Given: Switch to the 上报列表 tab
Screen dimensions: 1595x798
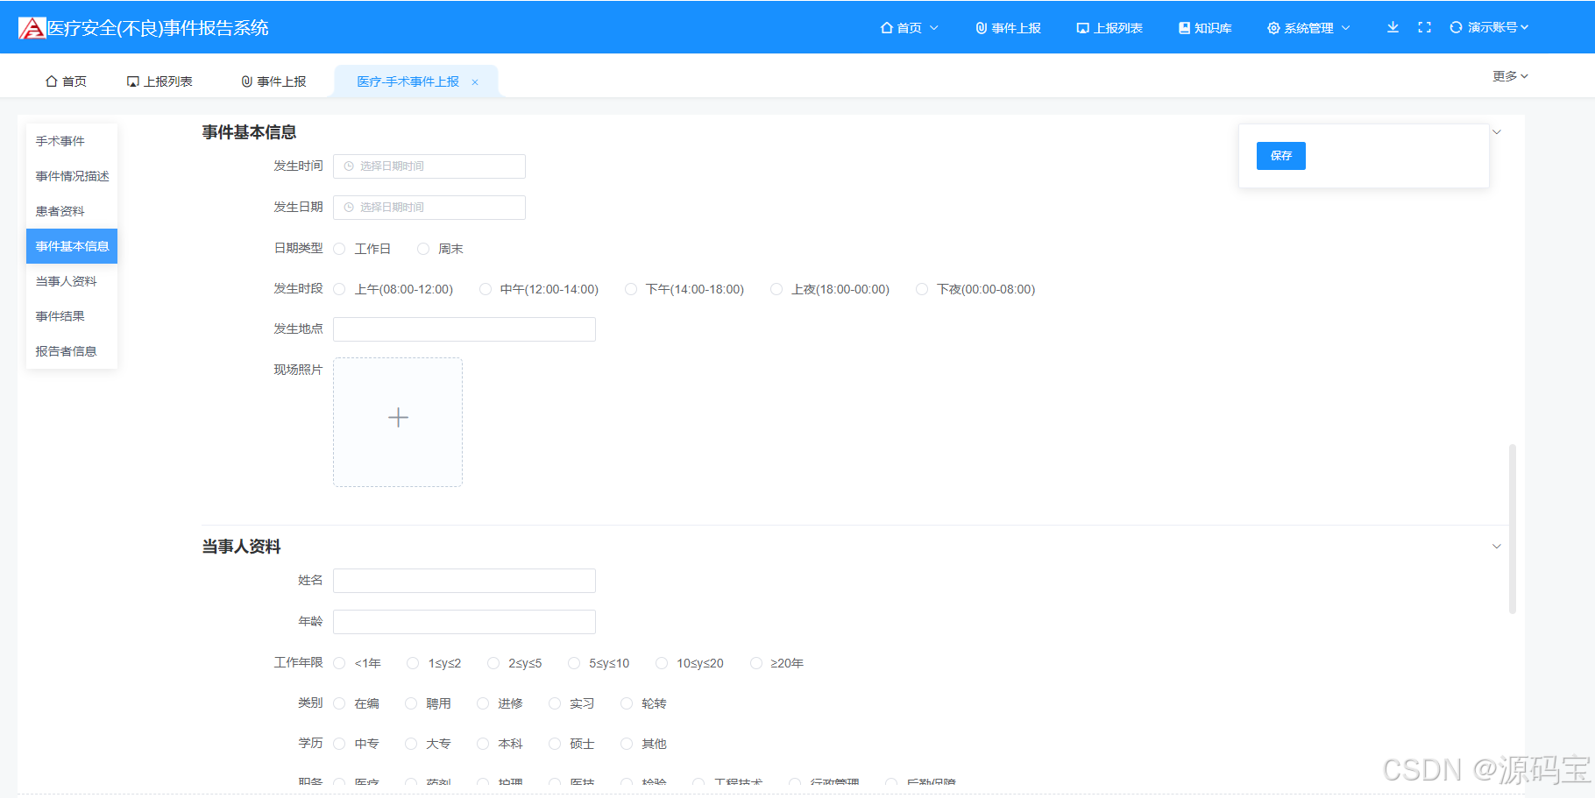Looking at the screenshot, I should click(x=160, y=81).
